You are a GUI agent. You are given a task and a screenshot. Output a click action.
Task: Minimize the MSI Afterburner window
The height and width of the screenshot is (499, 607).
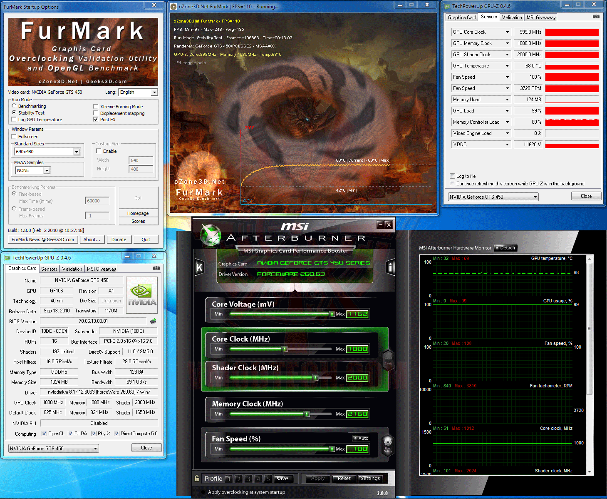pyautogui.click(x=380, y=225)
